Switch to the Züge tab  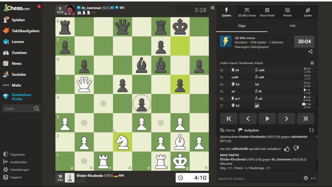(x=242, y=26)
